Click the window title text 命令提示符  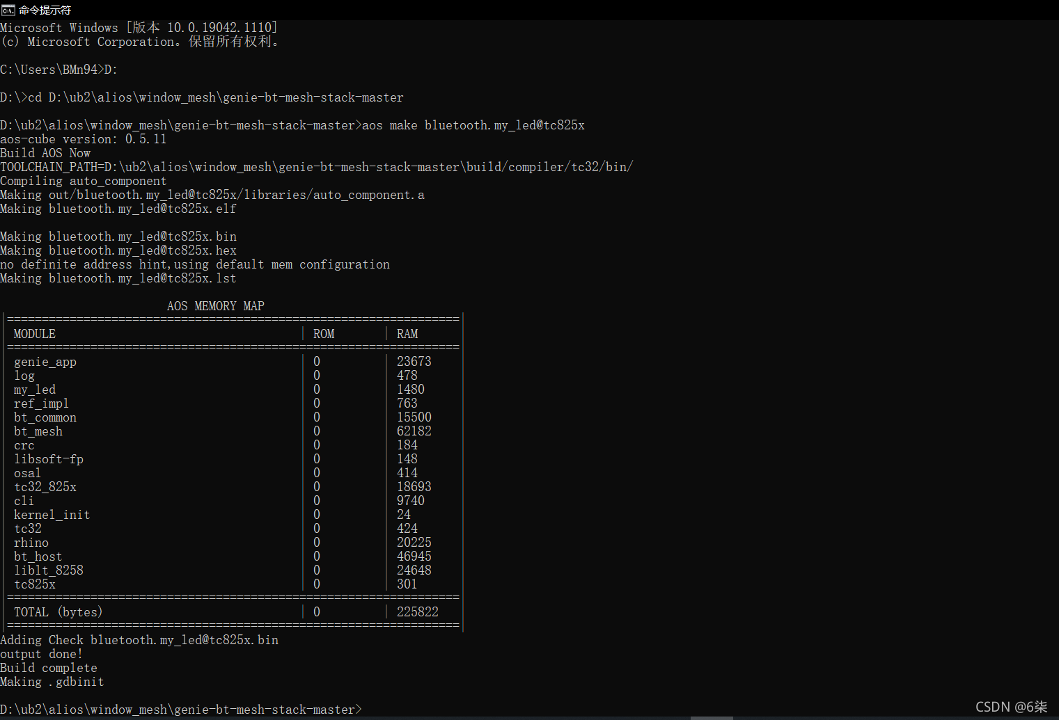45,10
